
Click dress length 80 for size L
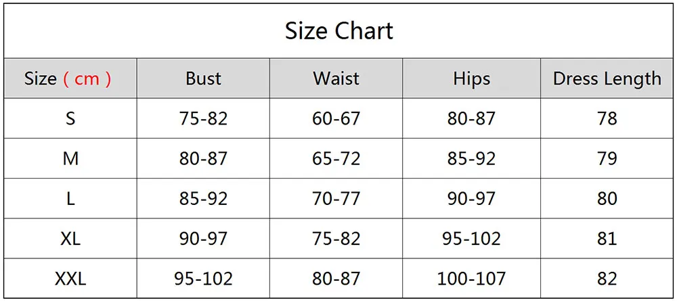click(607, 198)
